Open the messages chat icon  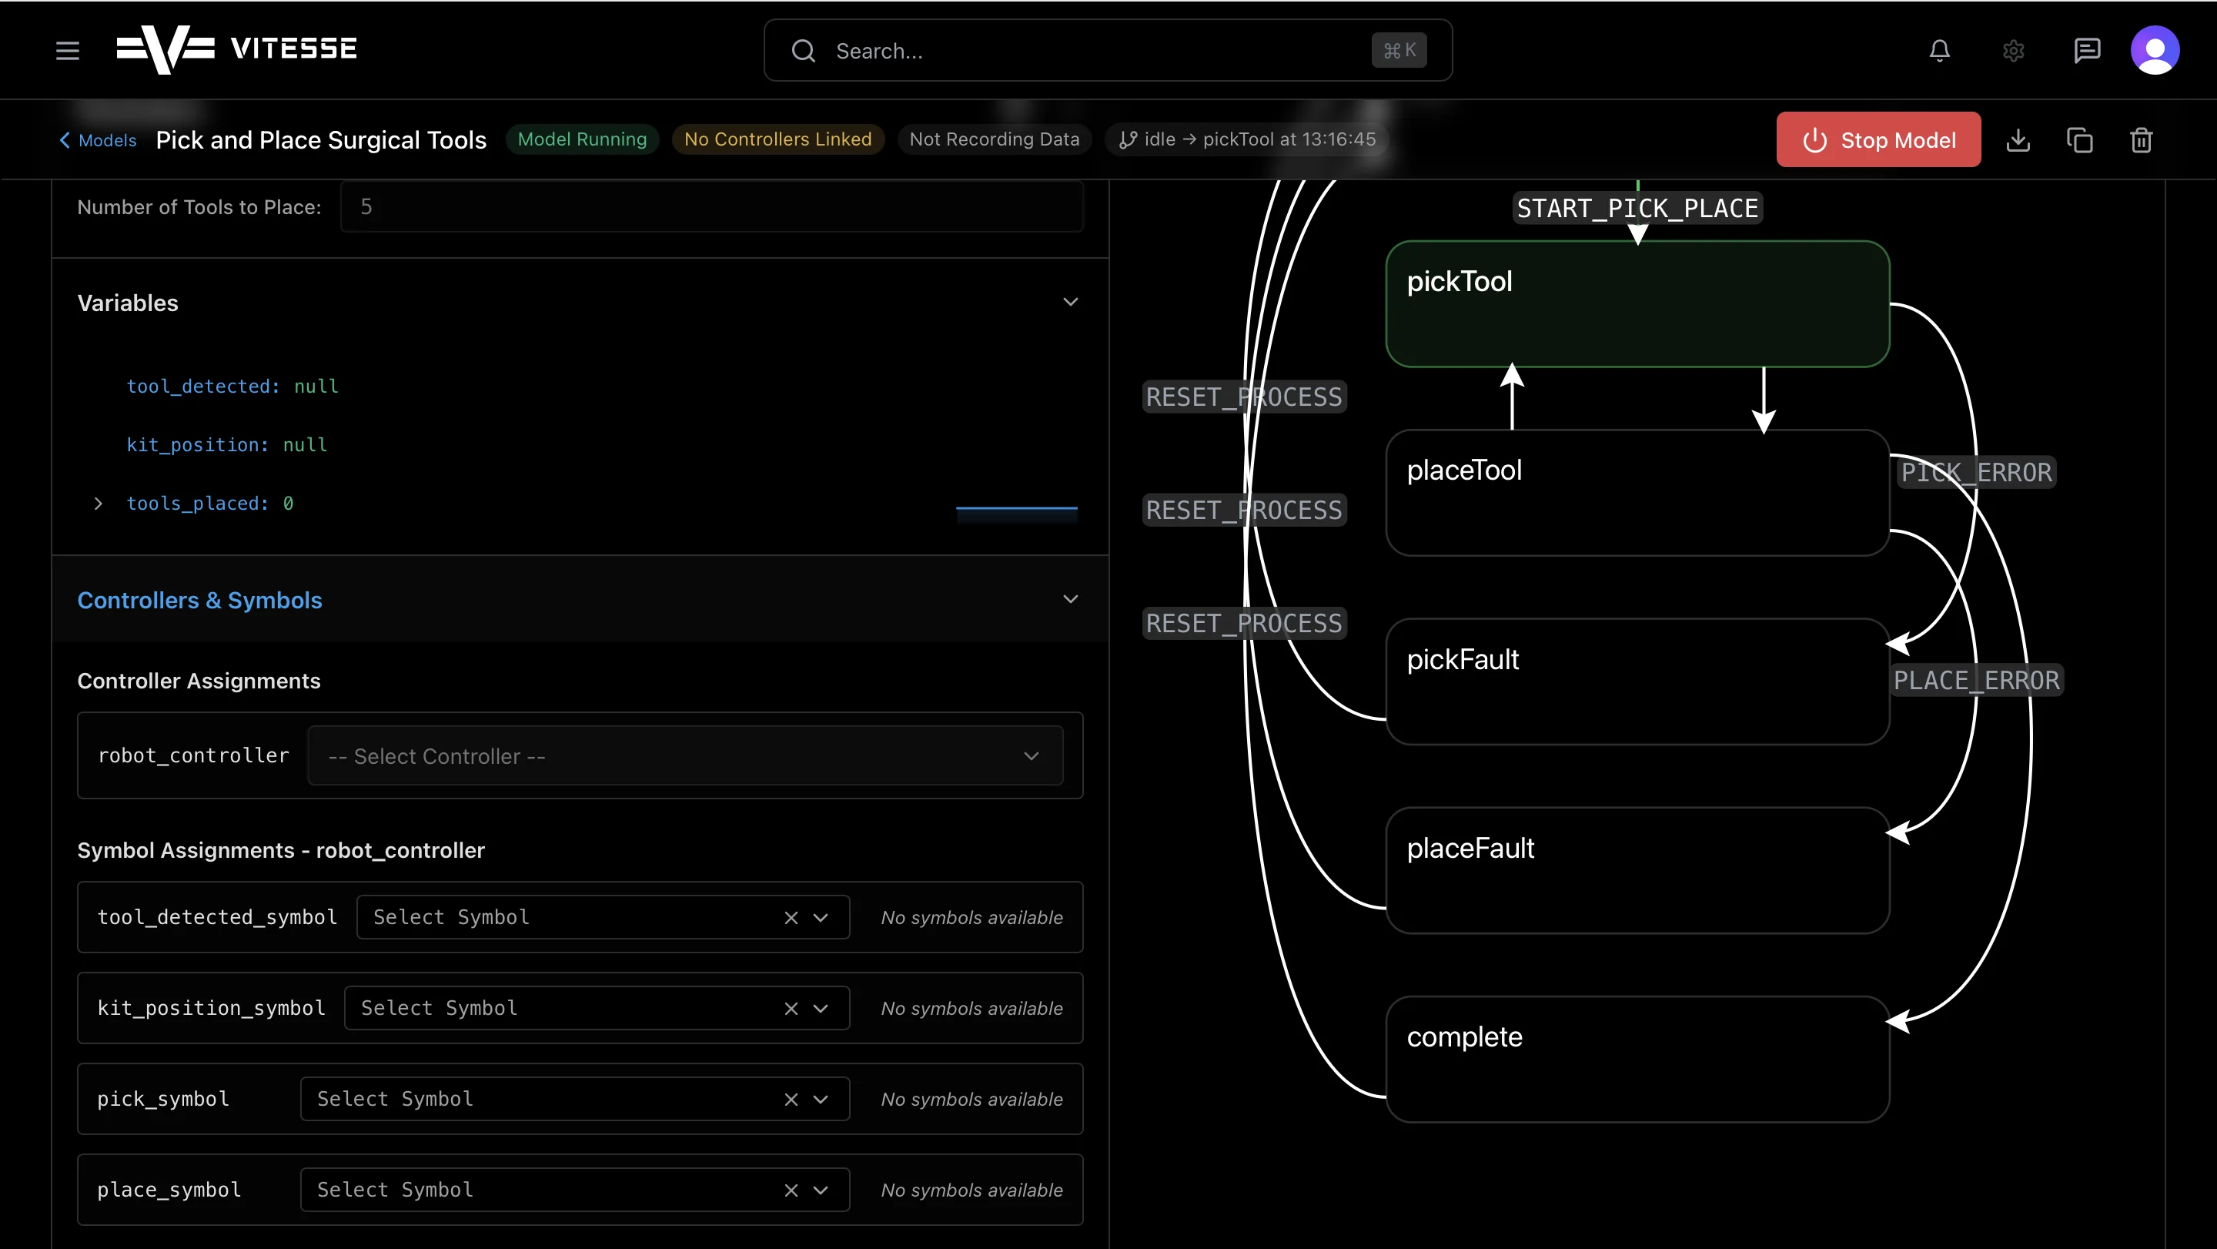coord(2087,51)
